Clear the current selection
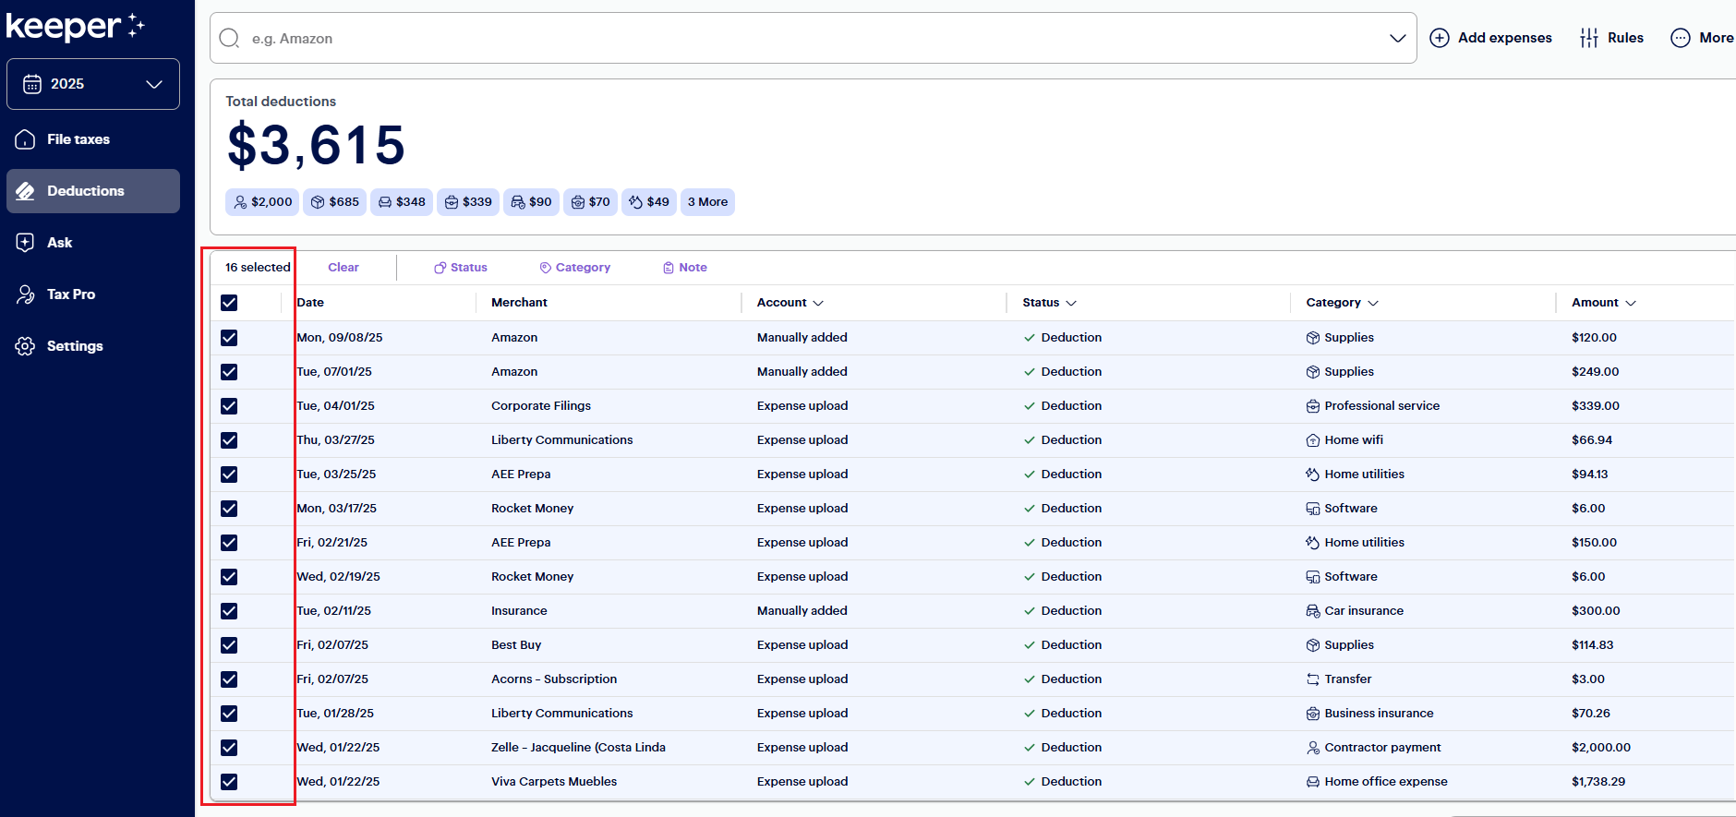The image size is (1736, 817). [343, 268]
